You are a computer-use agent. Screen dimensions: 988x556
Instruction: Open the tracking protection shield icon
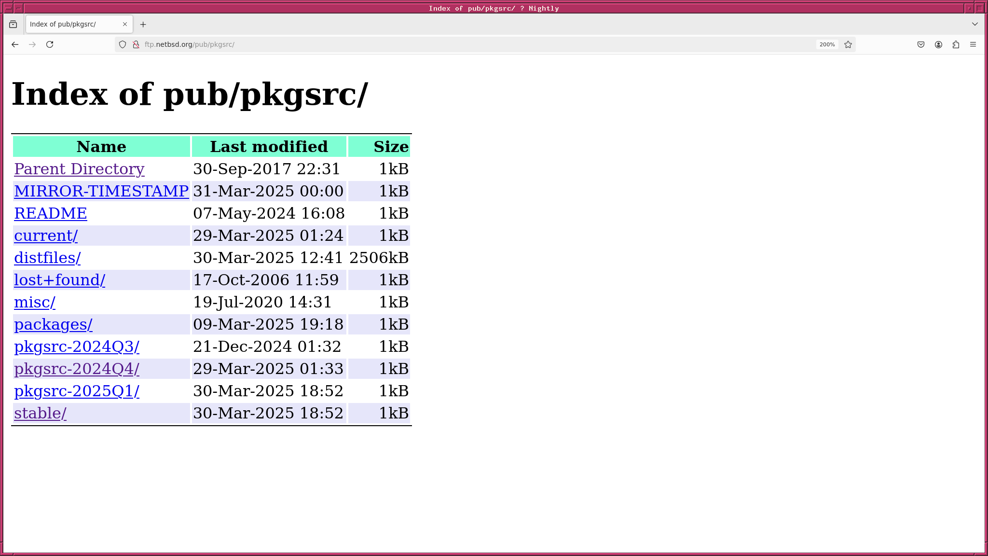[123, 44]
